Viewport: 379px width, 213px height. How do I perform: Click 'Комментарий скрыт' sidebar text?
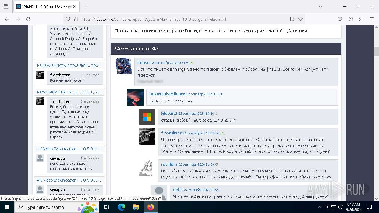67,80
